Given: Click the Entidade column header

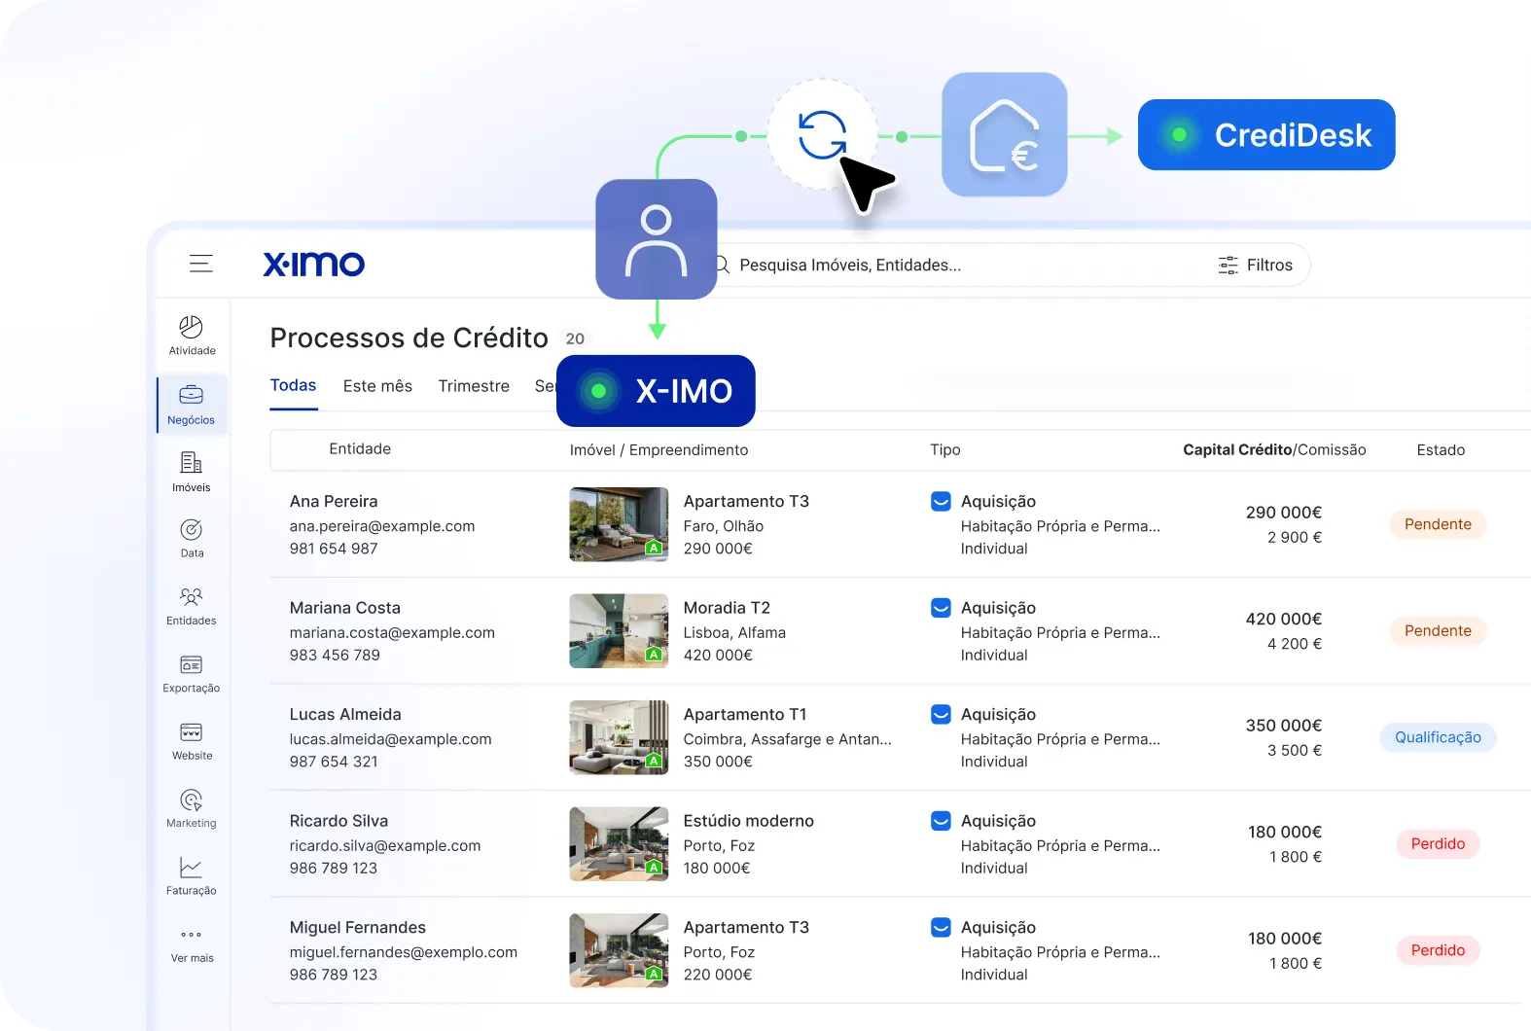Looking at the screenshot, I should click(x=360, y=448).
